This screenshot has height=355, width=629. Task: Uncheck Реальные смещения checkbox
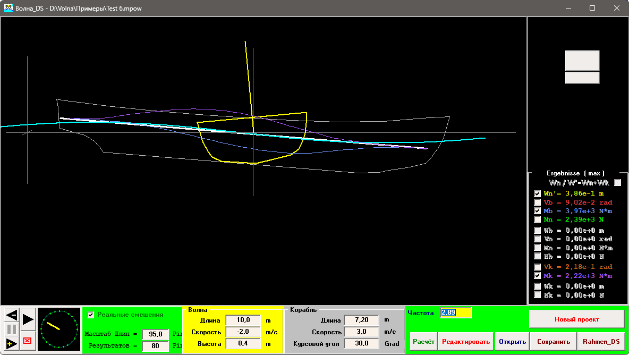coord(90,315)
